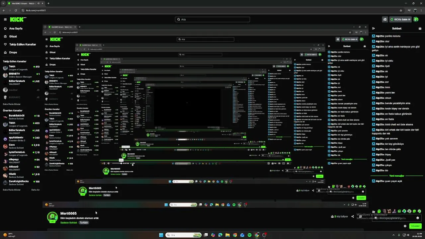Open chat settings gear icon

pyautogui.click(x=405, y=226)
